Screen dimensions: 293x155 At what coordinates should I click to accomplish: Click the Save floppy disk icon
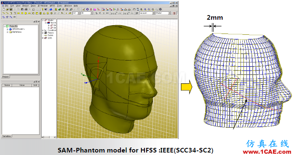pyautogui.click(x=11, y=9)
